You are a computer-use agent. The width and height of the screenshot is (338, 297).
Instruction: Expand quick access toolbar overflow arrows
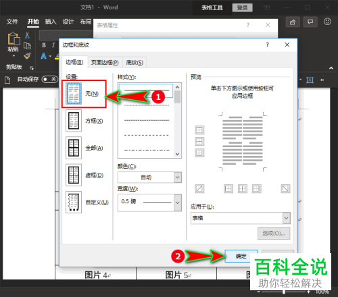tap(322, 80)
